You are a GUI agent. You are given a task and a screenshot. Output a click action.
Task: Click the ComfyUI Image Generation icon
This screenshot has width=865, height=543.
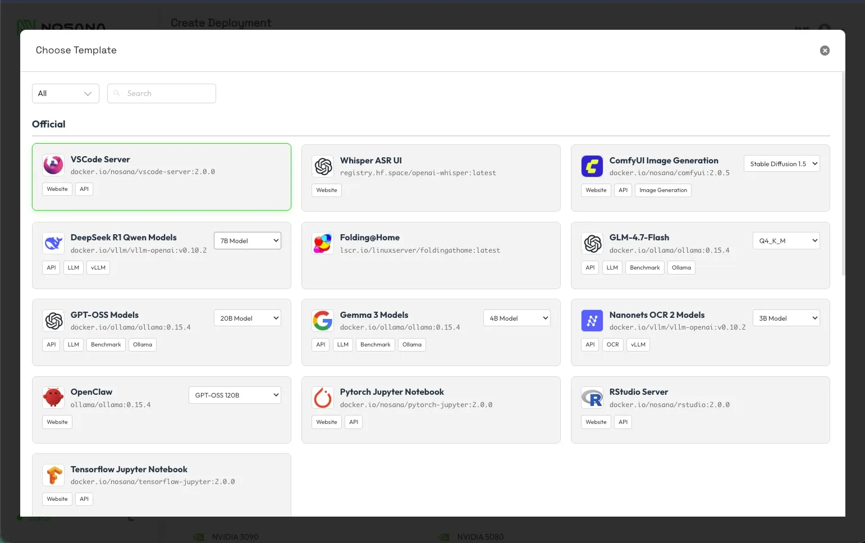coord(592,166)
